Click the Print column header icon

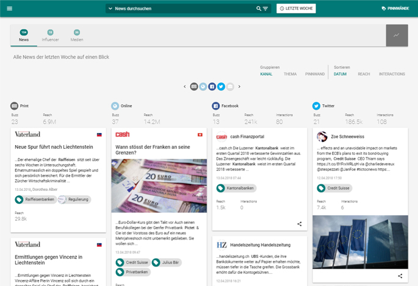tap(14, 105)
